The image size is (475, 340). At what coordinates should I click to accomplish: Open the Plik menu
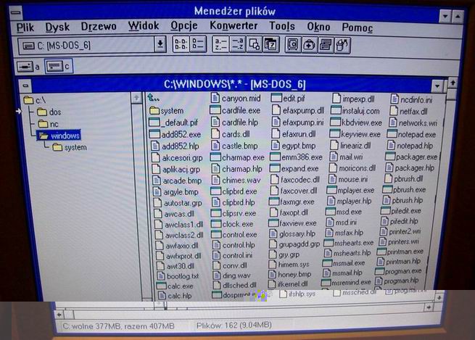click(25, 26)
